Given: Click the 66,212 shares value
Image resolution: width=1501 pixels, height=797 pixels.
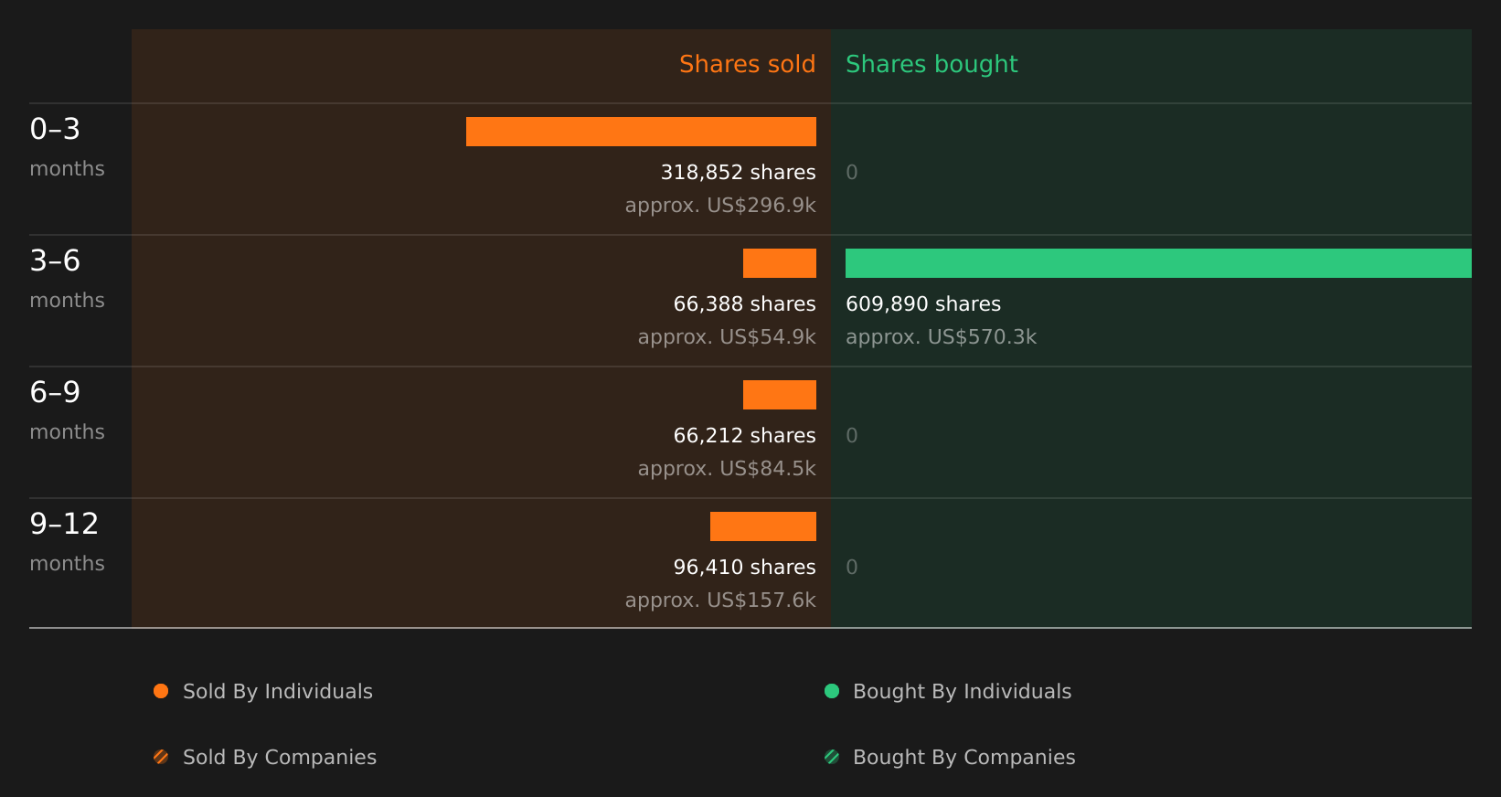Looking at the screenshot, I should tap(745, 436).
